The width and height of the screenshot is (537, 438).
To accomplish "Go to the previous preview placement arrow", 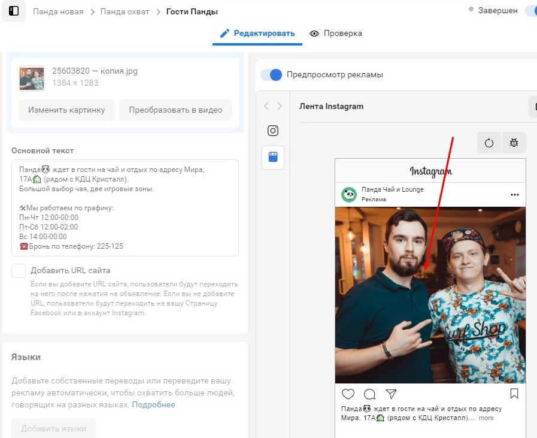I will click(266, 106).
